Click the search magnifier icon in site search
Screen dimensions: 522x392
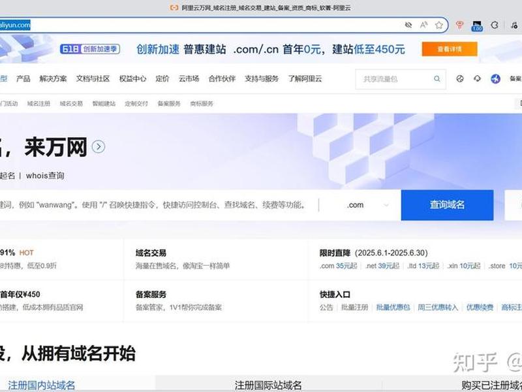(437, 78)
